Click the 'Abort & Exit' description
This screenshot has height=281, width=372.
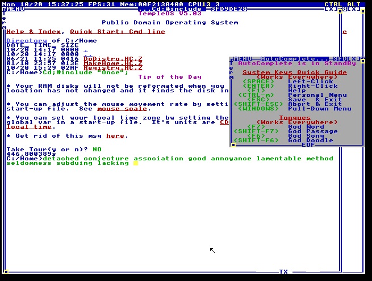pos(315,104)
